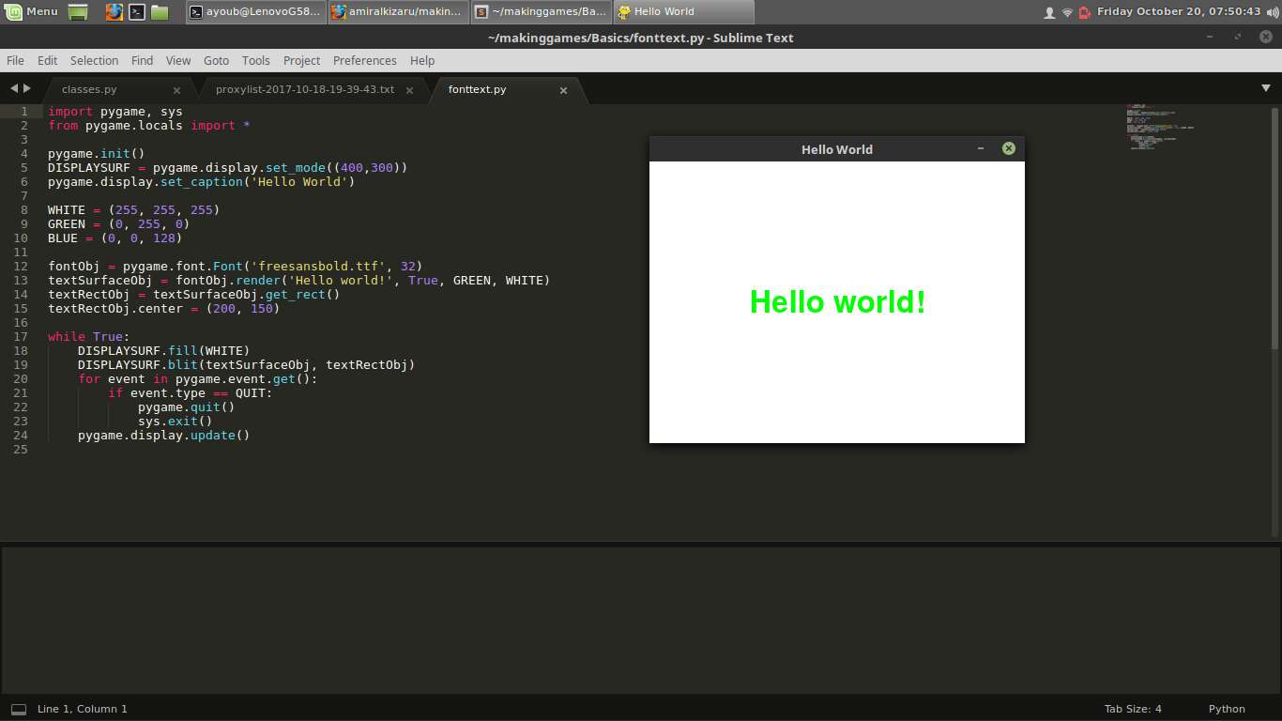Open the Help menu

coord(422,60)
